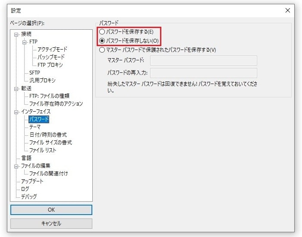Open the FTP プロキシ settings page
This screenshot has width=302, height=237.
50,65
